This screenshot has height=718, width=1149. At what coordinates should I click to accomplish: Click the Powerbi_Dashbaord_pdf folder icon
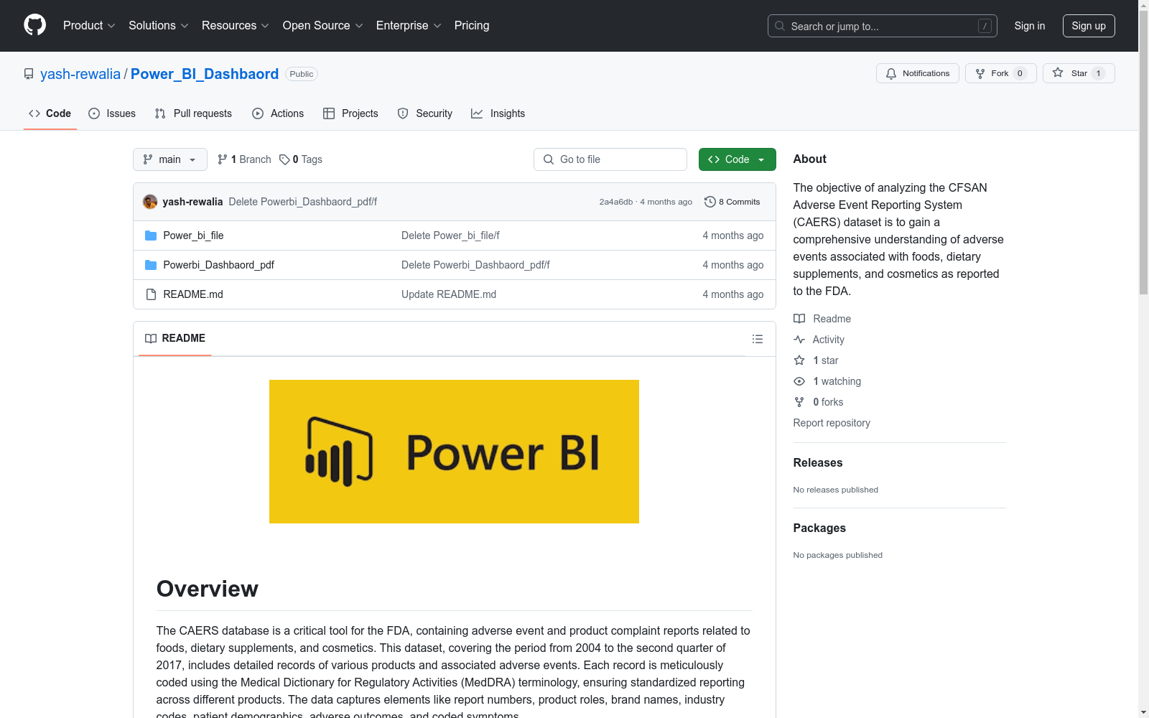click(x=151, y=265)
